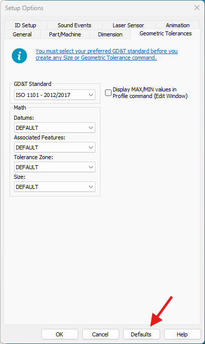Click the blue information icon
This screenshot has width=205, height=344.
[x=19, y=56]
